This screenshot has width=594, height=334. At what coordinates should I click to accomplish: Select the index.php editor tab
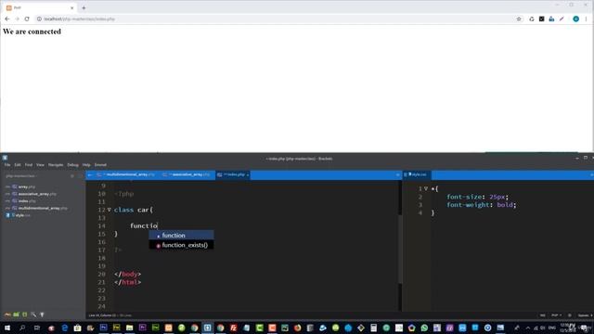232,174
